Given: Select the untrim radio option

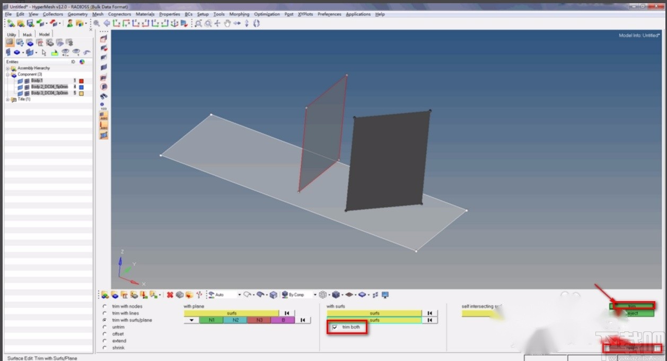Looking at the screenshot, I should [x=105, y=327].
